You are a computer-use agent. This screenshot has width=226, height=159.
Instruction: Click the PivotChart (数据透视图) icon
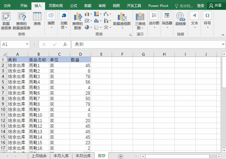pyautogui.click(x=122, y=16)
